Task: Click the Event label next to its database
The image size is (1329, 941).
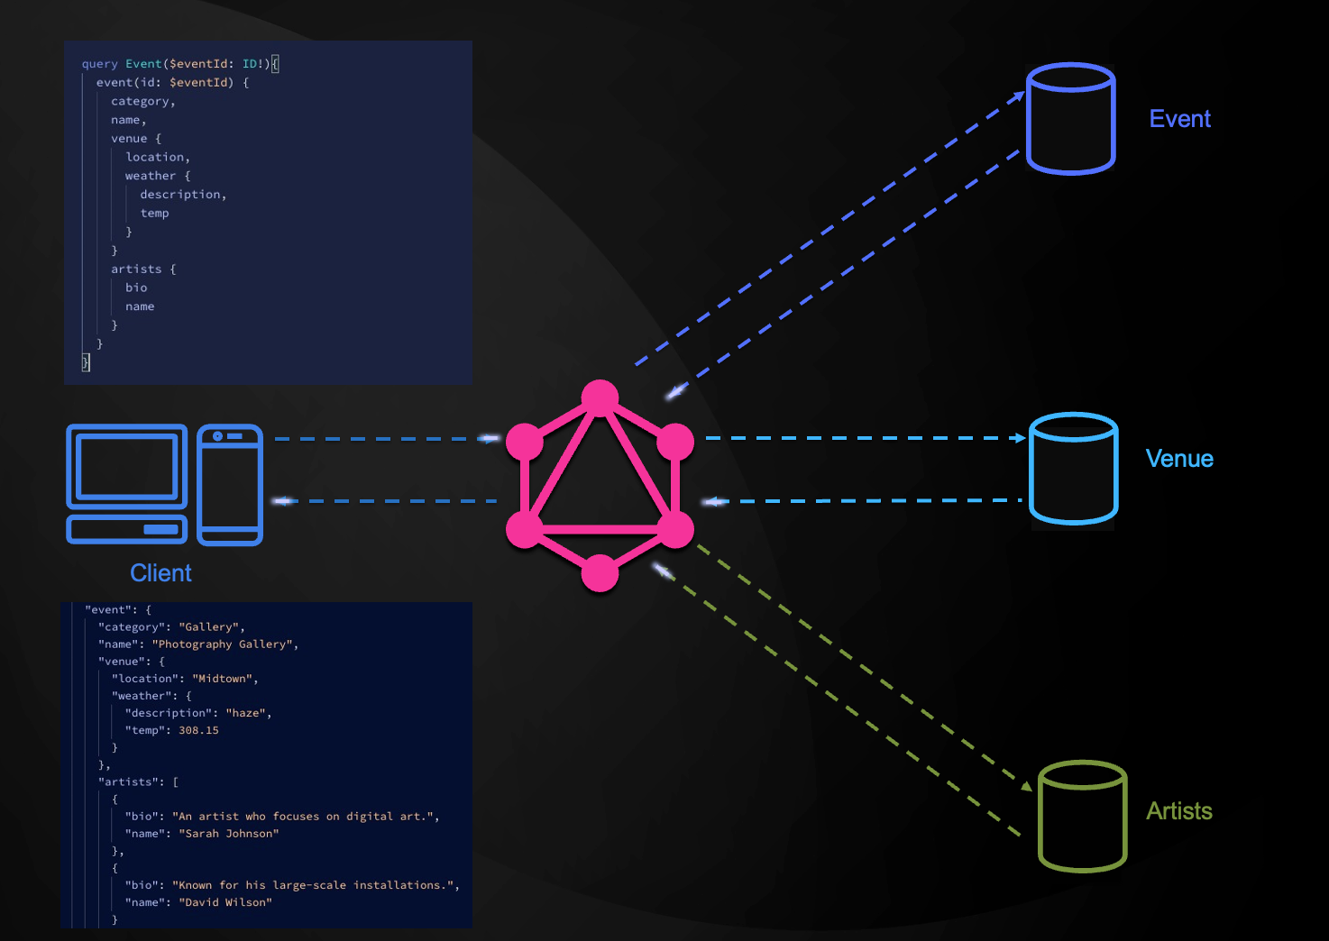Action: (x=1179, y=118)
